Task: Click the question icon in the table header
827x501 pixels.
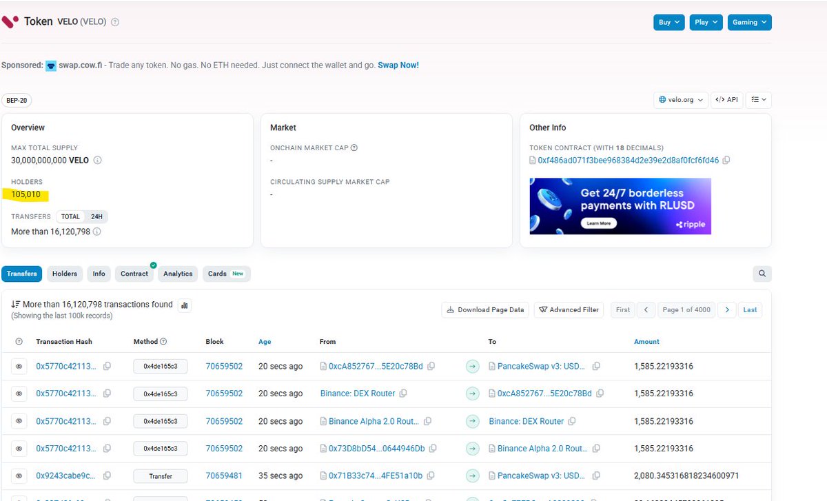Action: (x=19, y=342)
